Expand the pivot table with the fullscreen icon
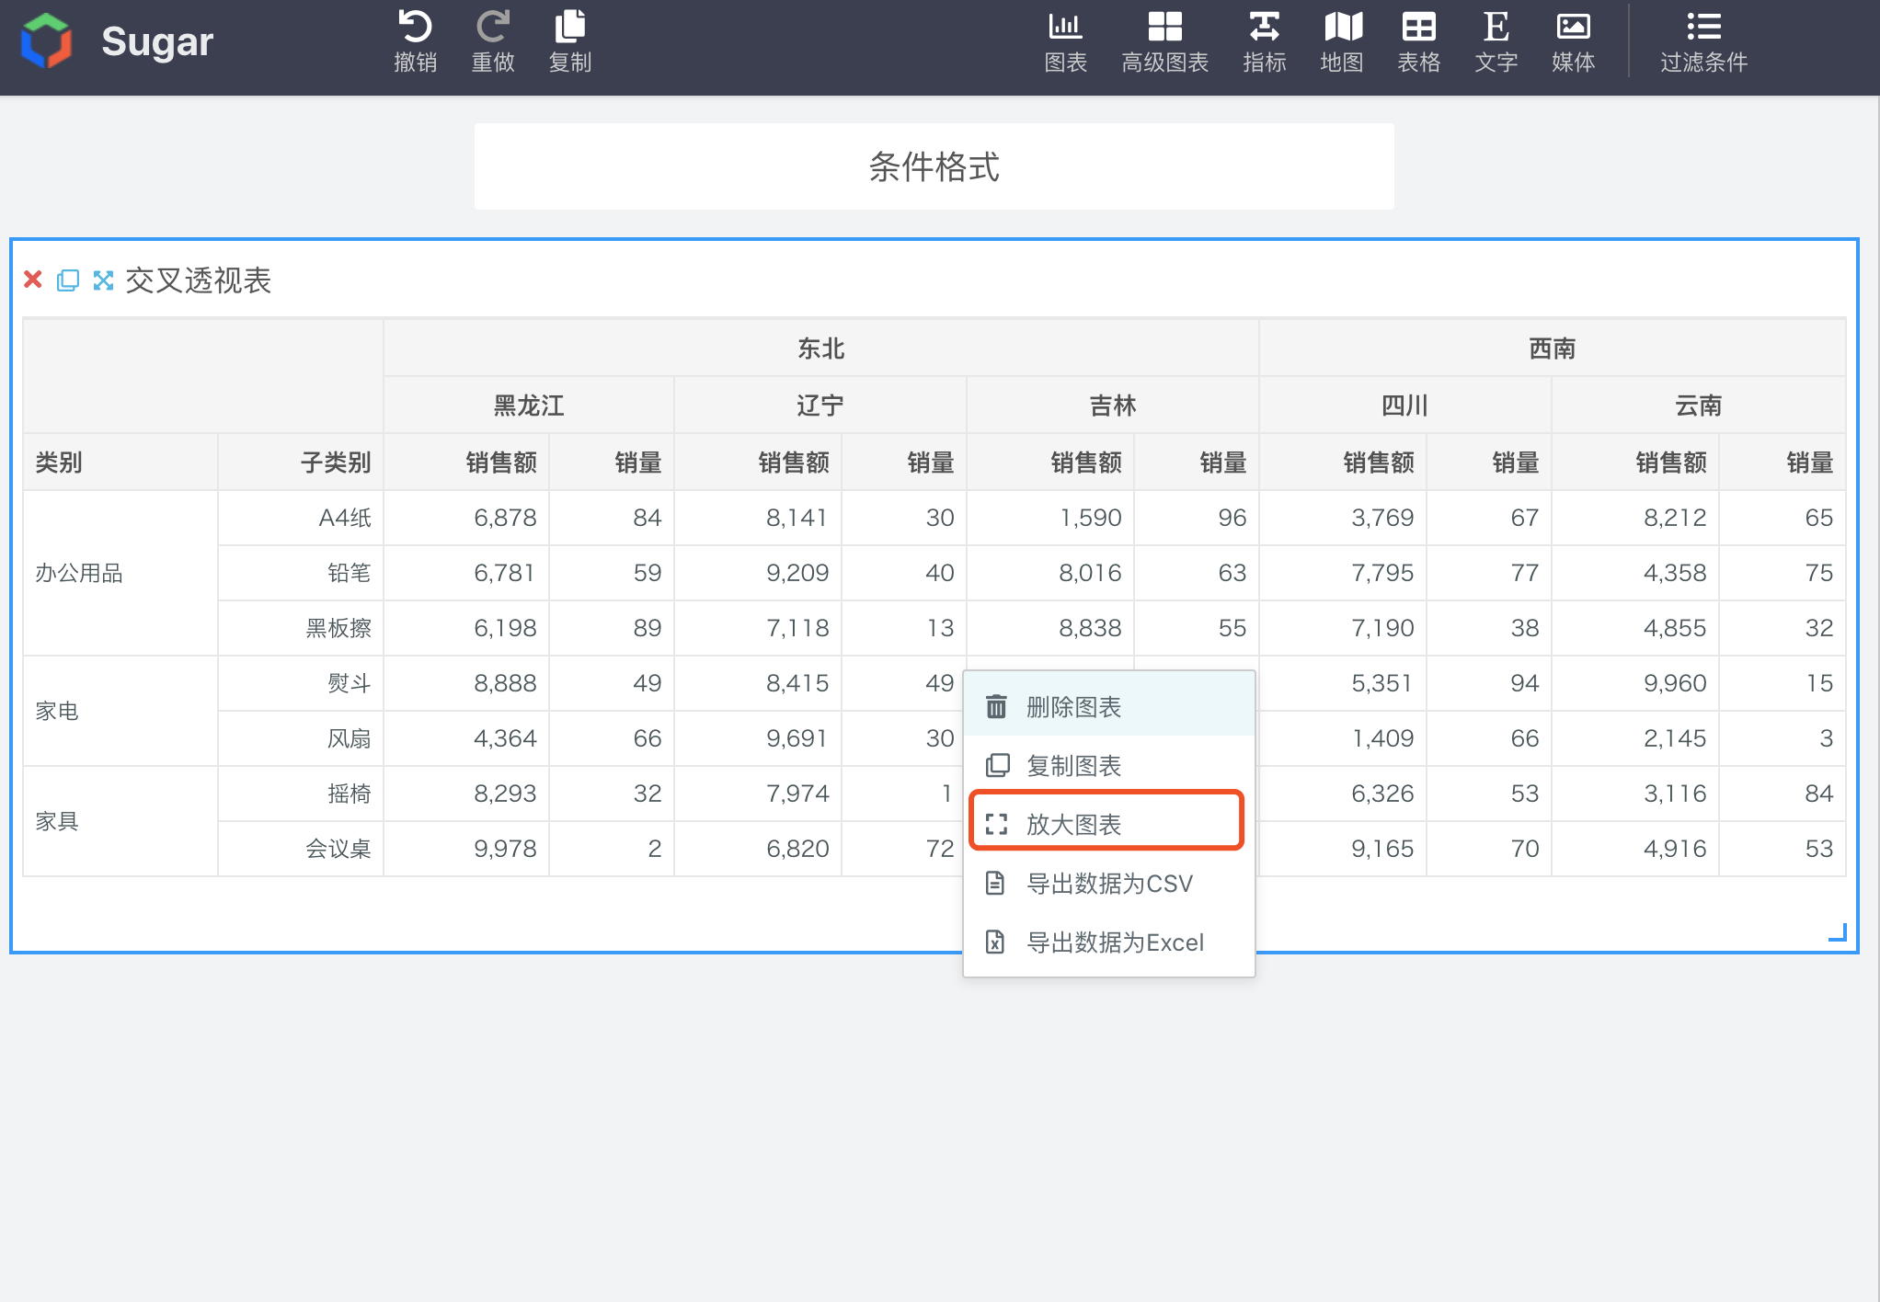This screenshot has height=1302, width=1880. tap(104, 280)
